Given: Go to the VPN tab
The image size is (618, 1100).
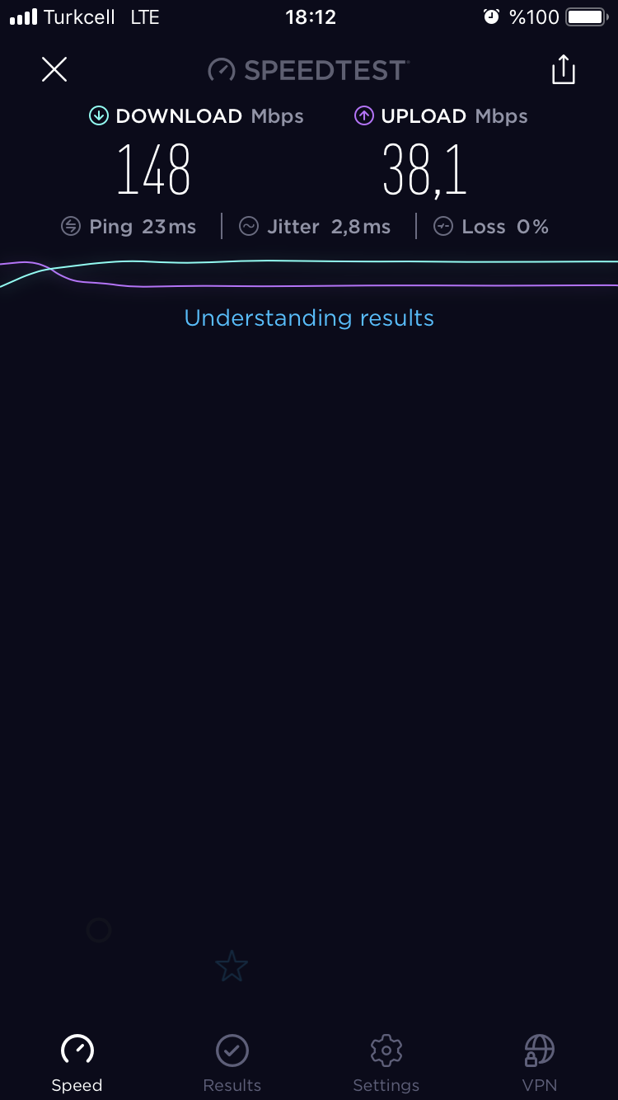Looking at the screenshot, I should coord(540,1064).
